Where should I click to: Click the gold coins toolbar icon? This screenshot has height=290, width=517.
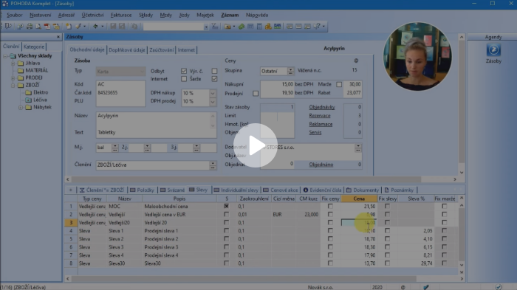(x=268, y=27)
